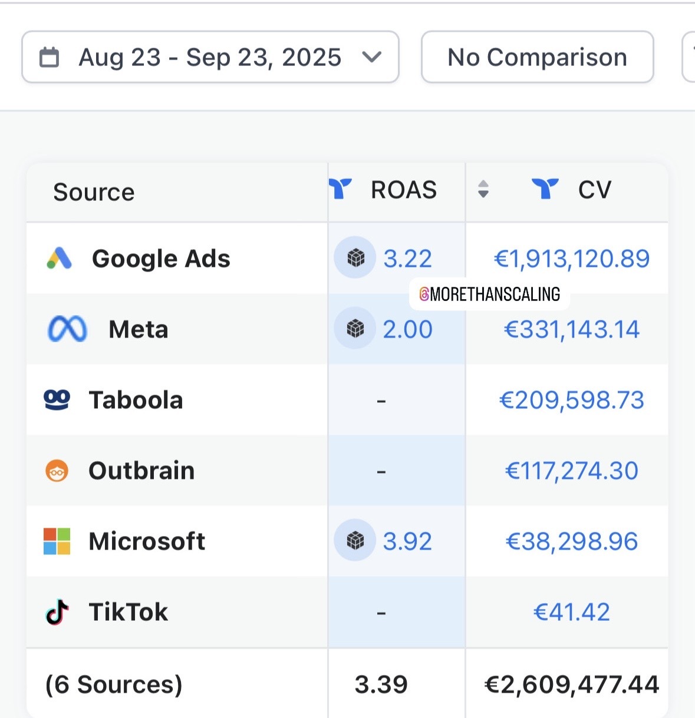Image resolution: width=695 pixels, height=718 pixels.
Task: Click the Google Ads logo icon
Action: coord(59,258)
